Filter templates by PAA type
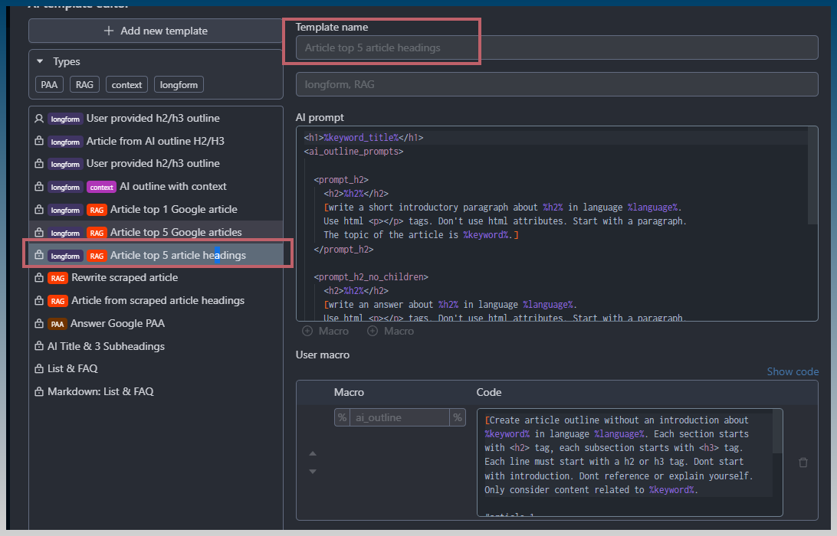This screenshot has width=837, height=536. tap(49, 85)
